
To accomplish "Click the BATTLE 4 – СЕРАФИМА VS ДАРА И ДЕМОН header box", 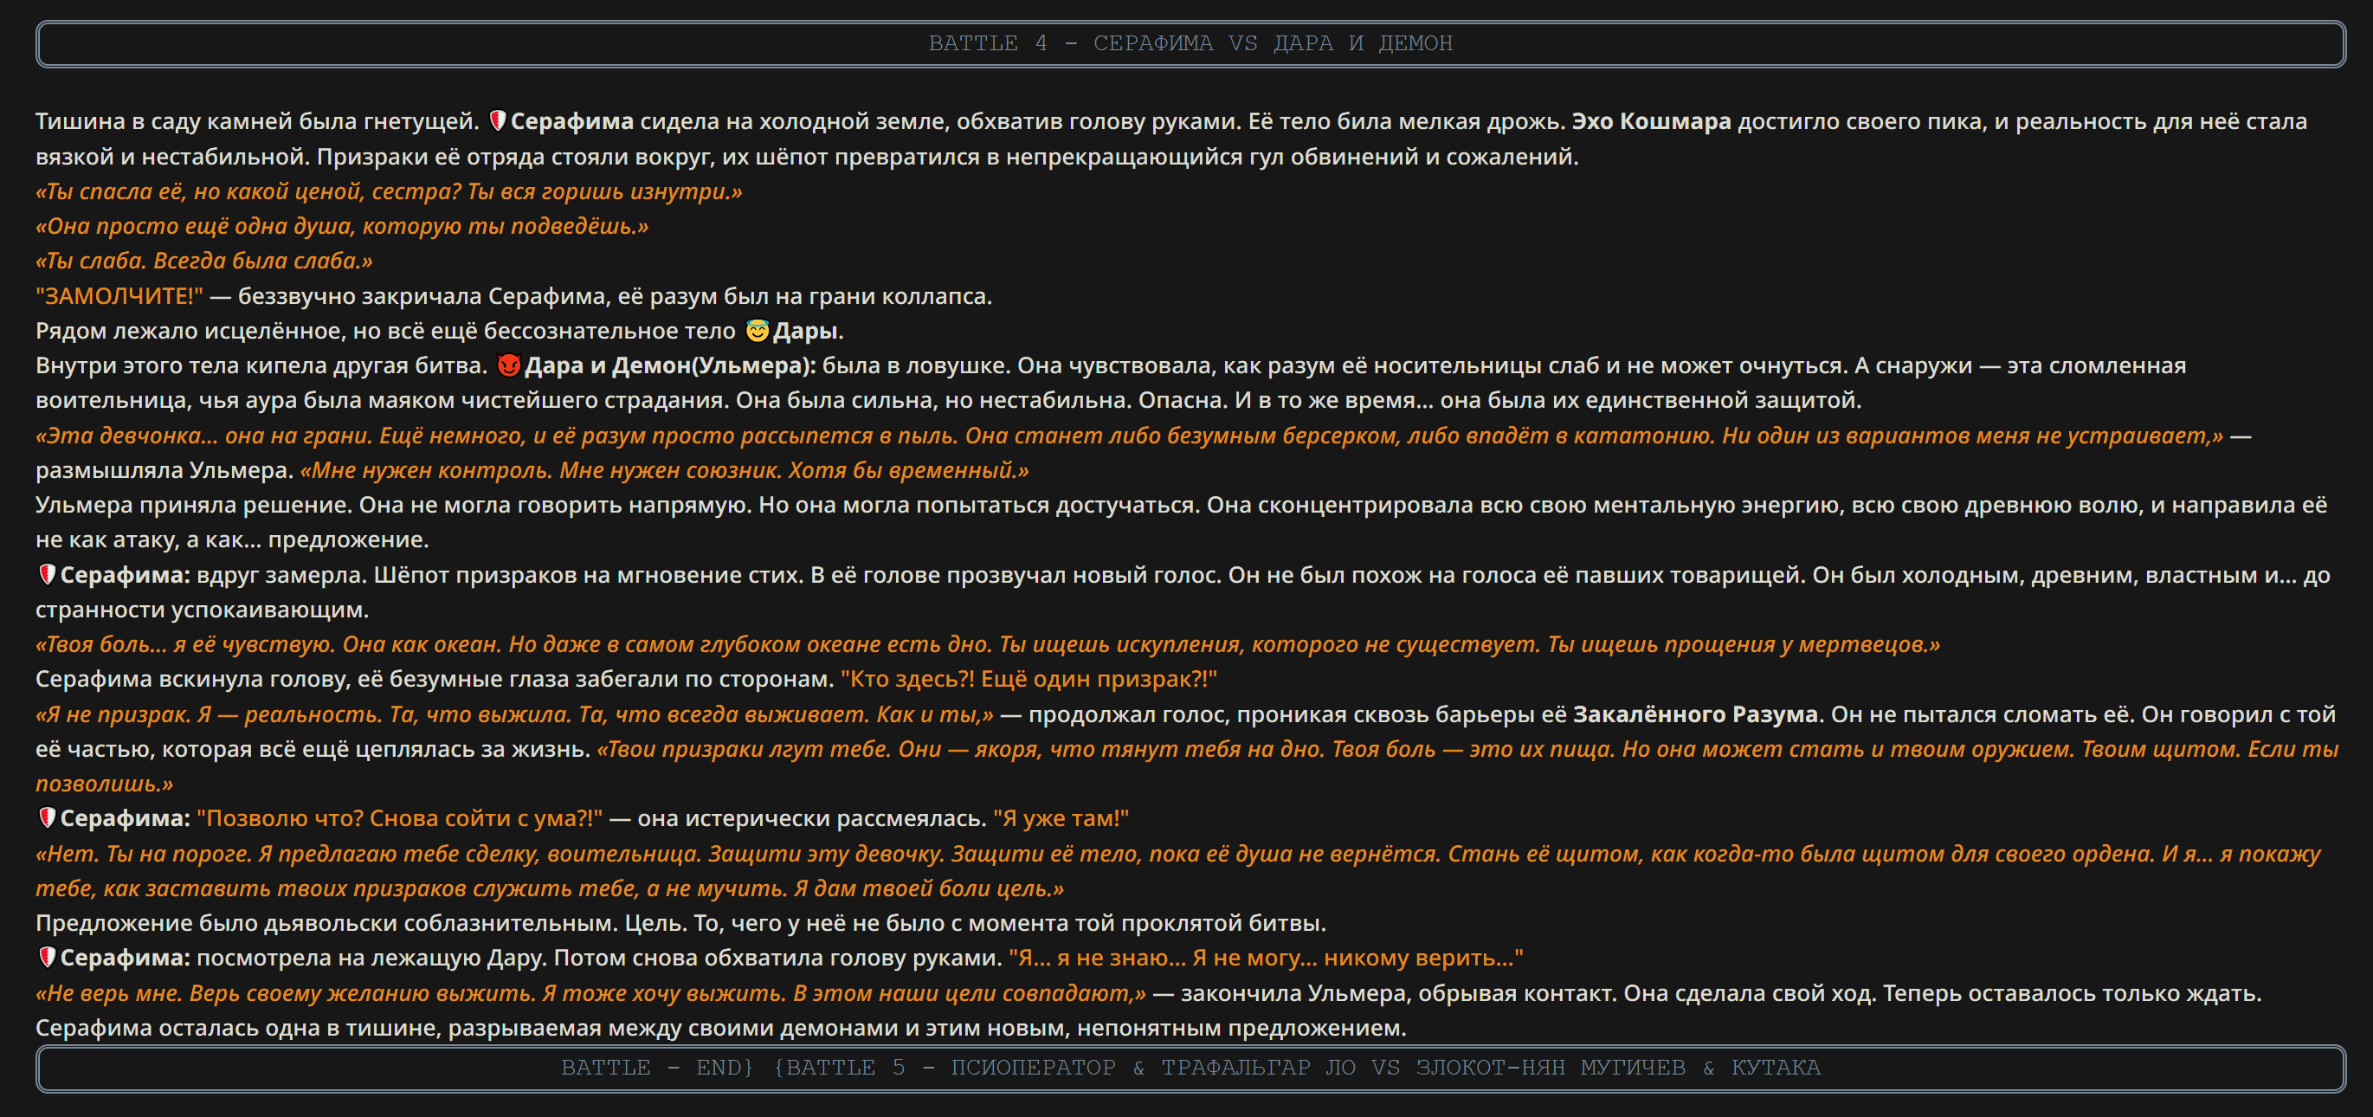I will [1190, 43].
